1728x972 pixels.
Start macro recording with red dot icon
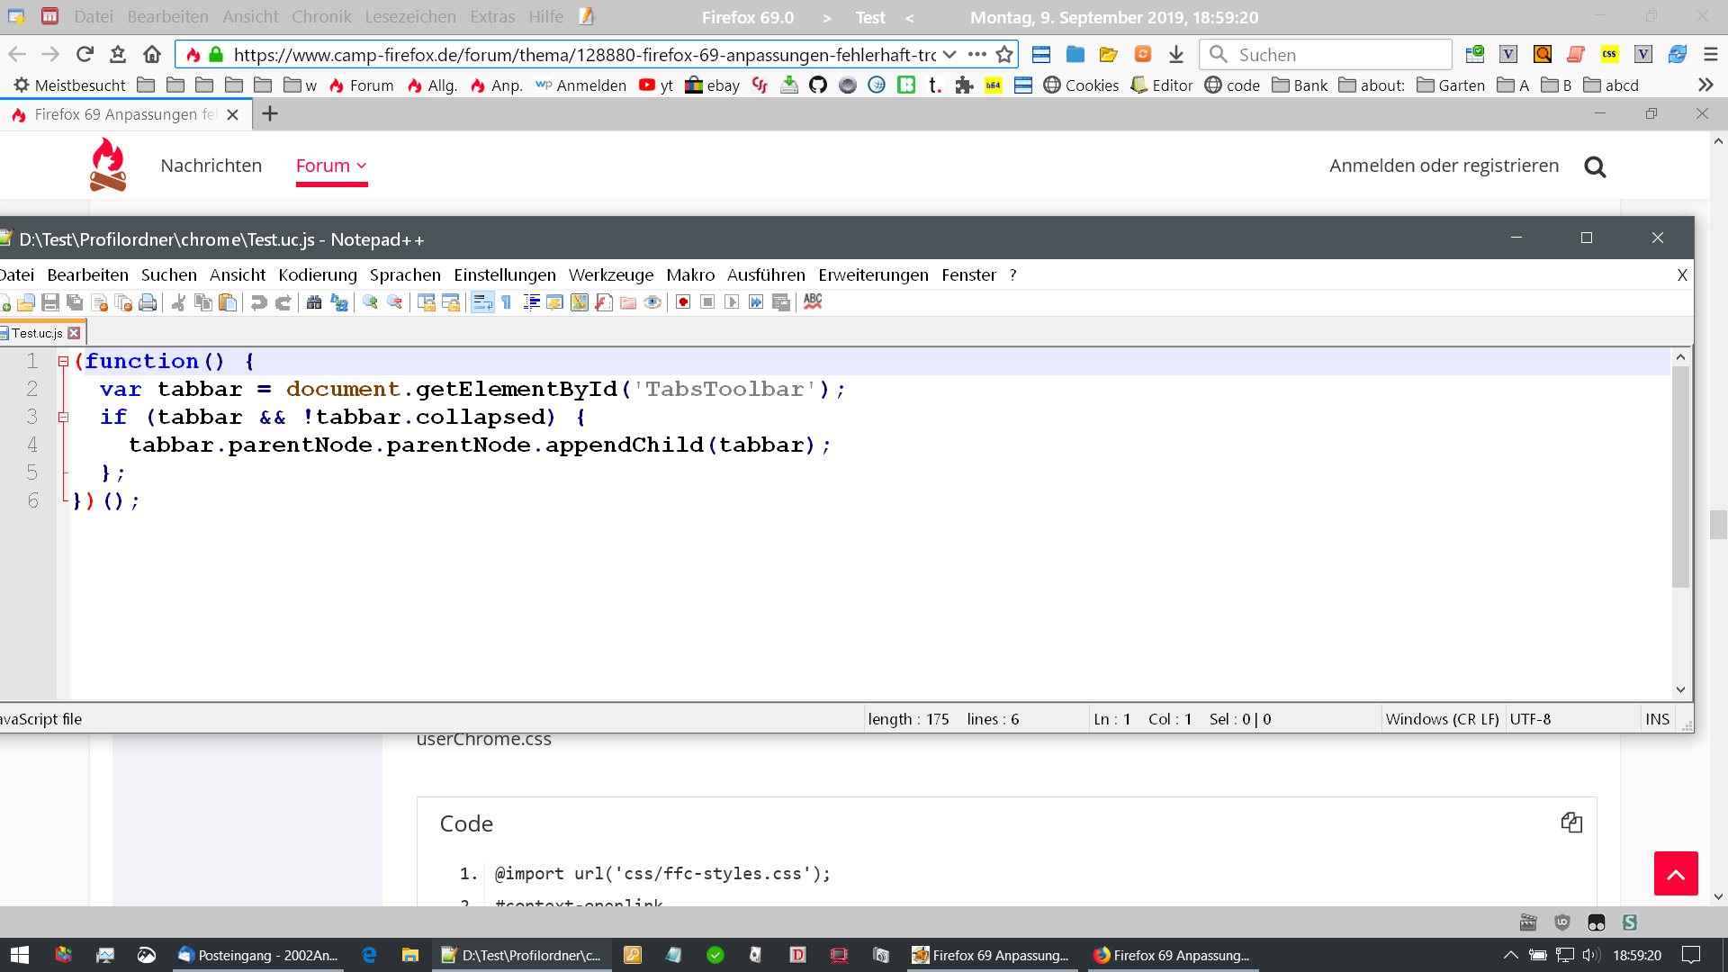coord(683,302)
